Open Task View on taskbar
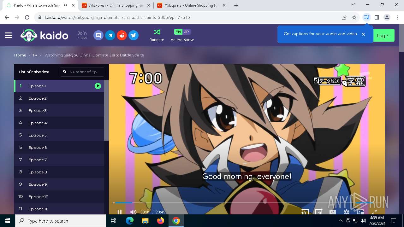This screenshot has width=404, height=227. tap(114, 221)
